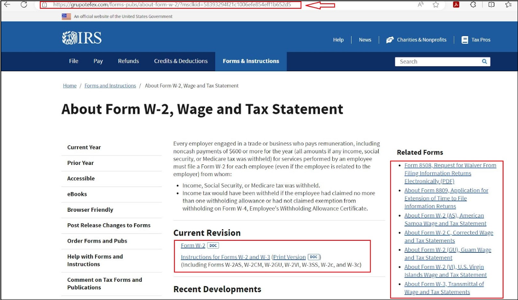518x300 pixels.
Task: Open Instructions for Forms W-2 and W-3
Action: [x=225, y=257]
